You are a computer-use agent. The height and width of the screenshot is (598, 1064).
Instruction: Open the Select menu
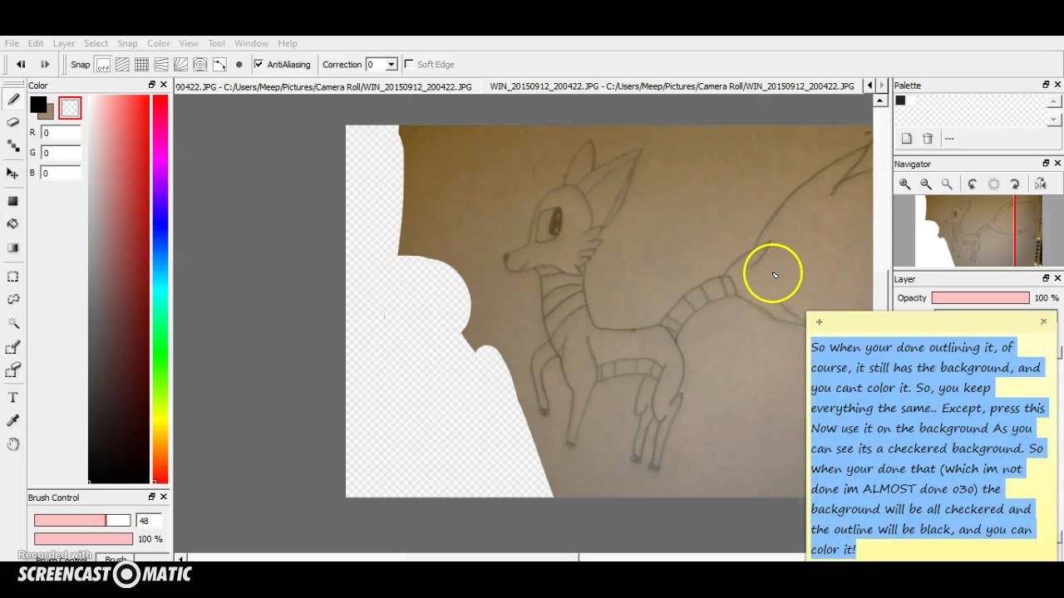click(x=96, y=43)
